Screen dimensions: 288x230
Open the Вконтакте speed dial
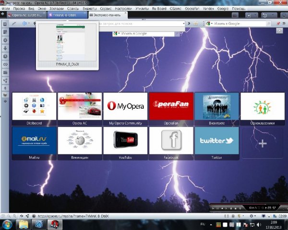pyautogui.click(x=217, y=109)
